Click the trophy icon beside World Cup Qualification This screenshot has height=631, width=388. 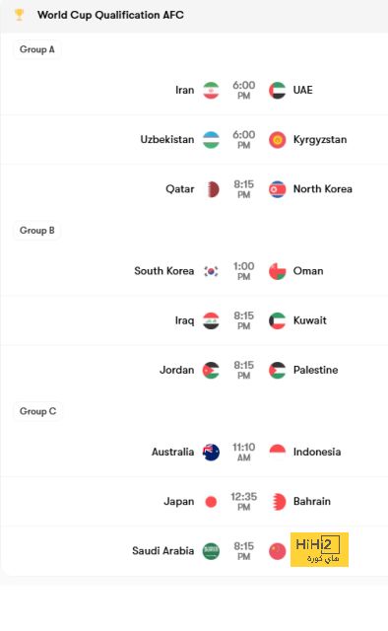tap(19, 15)
